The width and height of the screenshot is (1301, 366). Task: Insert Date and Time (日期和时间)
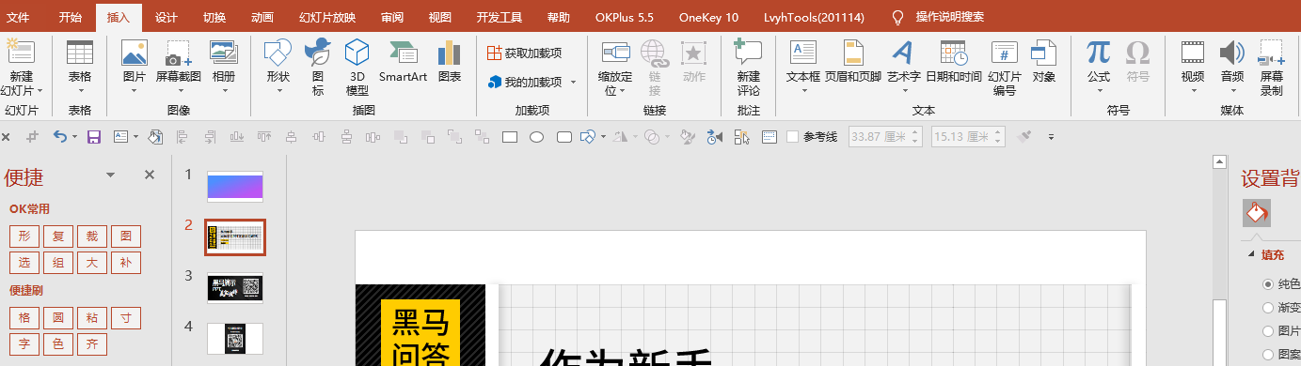point(954,61)
